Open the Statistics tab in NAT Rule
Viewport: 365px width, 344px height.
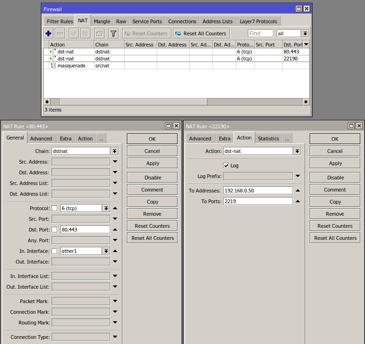click(x=268, y=139)
